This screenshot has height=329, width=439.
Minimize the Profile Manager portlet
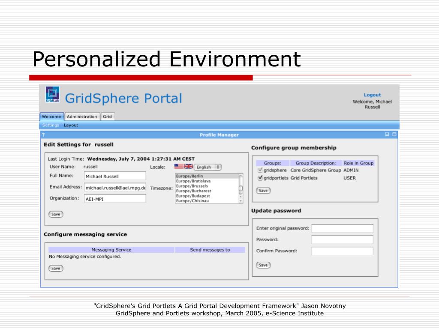387,135
